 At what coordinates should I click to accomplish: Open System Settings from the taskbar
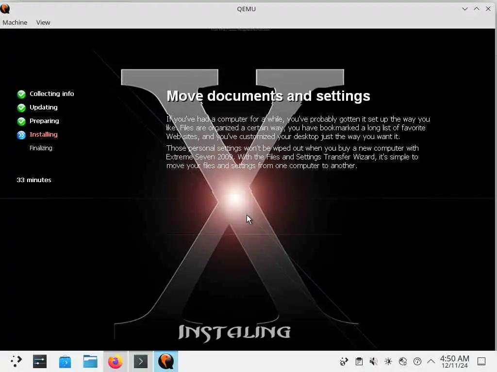pyautogui.click(x=40, y=361)
